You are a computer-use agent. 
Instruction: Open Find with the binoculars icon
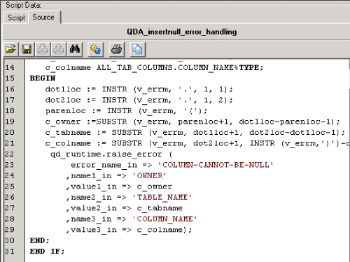point(75,49)
